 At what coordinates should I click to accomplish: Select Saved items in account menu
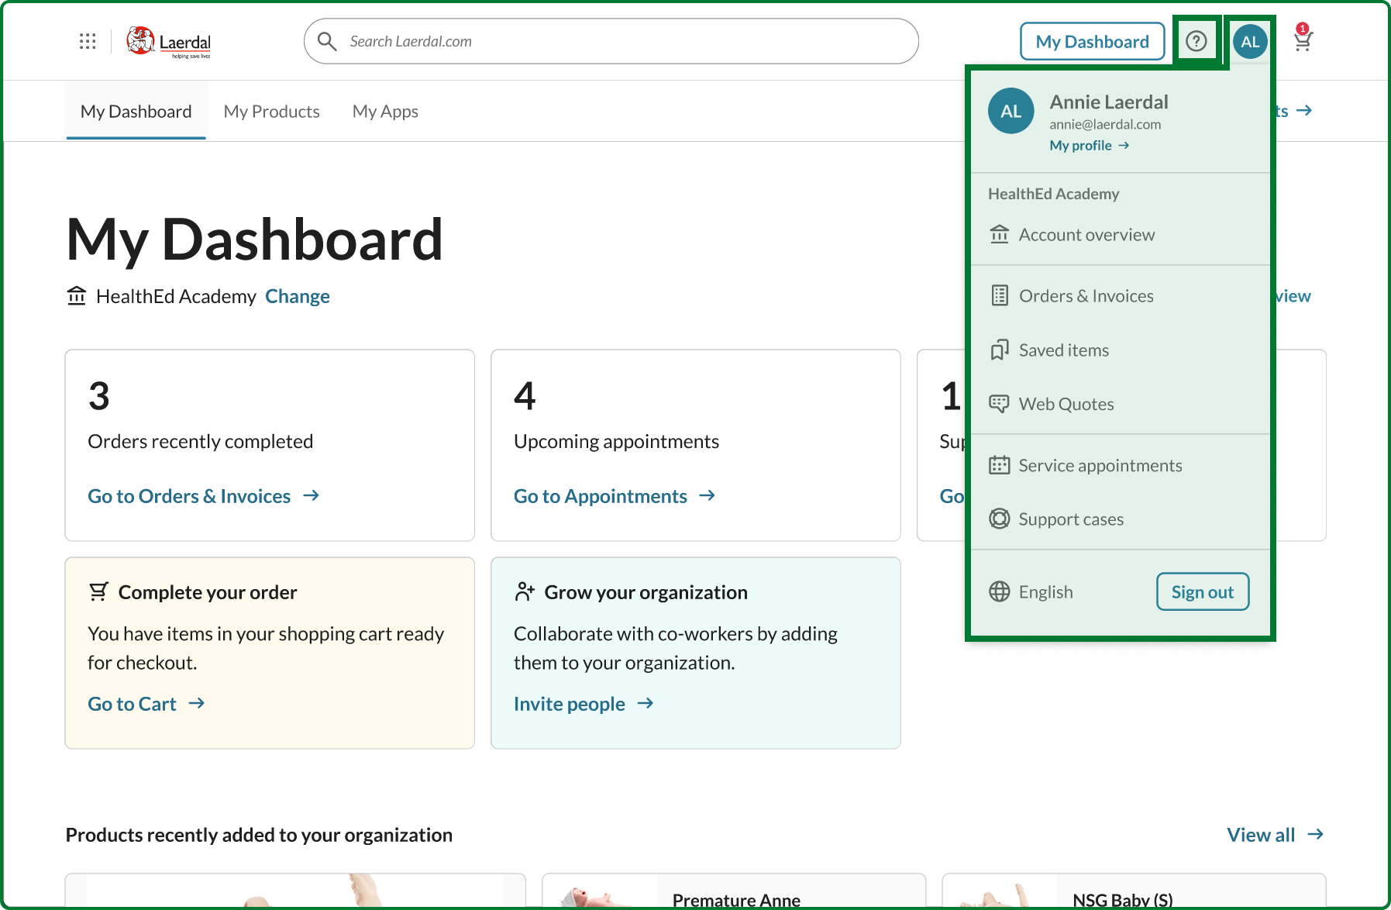[x=1063, y=350]
